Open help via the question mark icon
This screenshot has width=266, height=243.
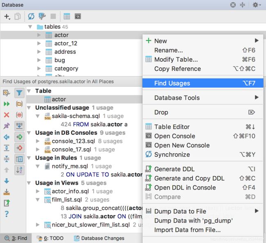coord(7,214)
